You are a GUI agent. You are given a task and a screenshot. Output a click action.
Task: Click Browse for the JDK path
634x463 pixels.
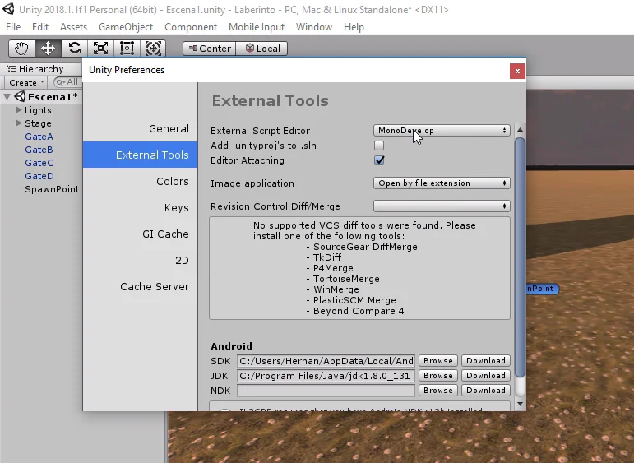pos(438,376)
